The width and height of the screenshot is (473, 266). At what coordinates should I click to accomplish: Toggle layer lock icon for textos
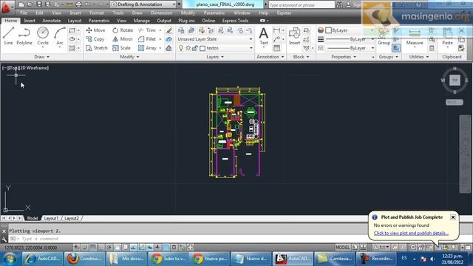pos(195,48)
